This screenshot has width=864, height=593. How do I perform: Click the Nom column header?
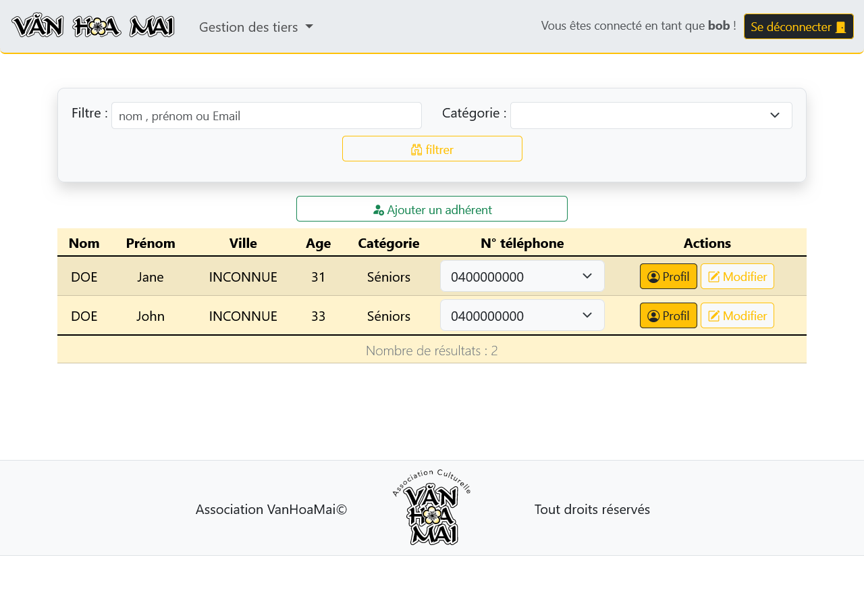(x=84, y=243)
